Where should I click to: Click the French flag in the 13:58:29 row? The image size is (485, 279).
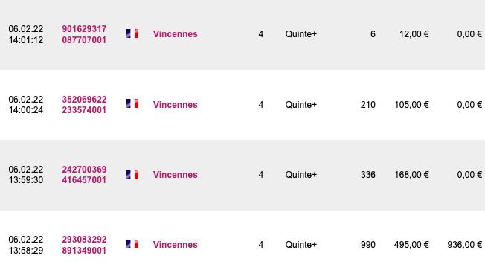pos(132,244)
